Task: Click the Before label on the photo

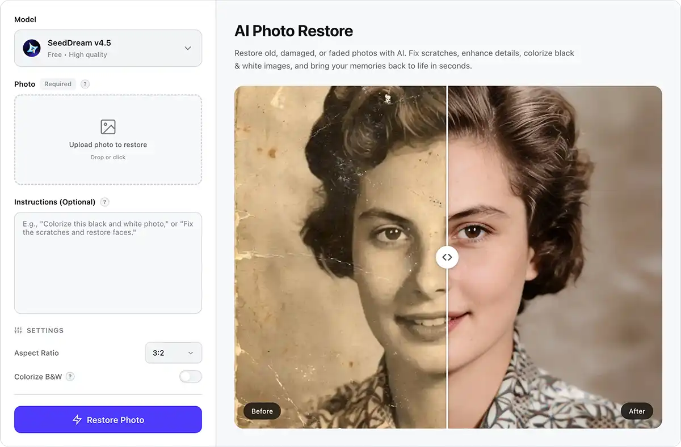Action: 262,411
